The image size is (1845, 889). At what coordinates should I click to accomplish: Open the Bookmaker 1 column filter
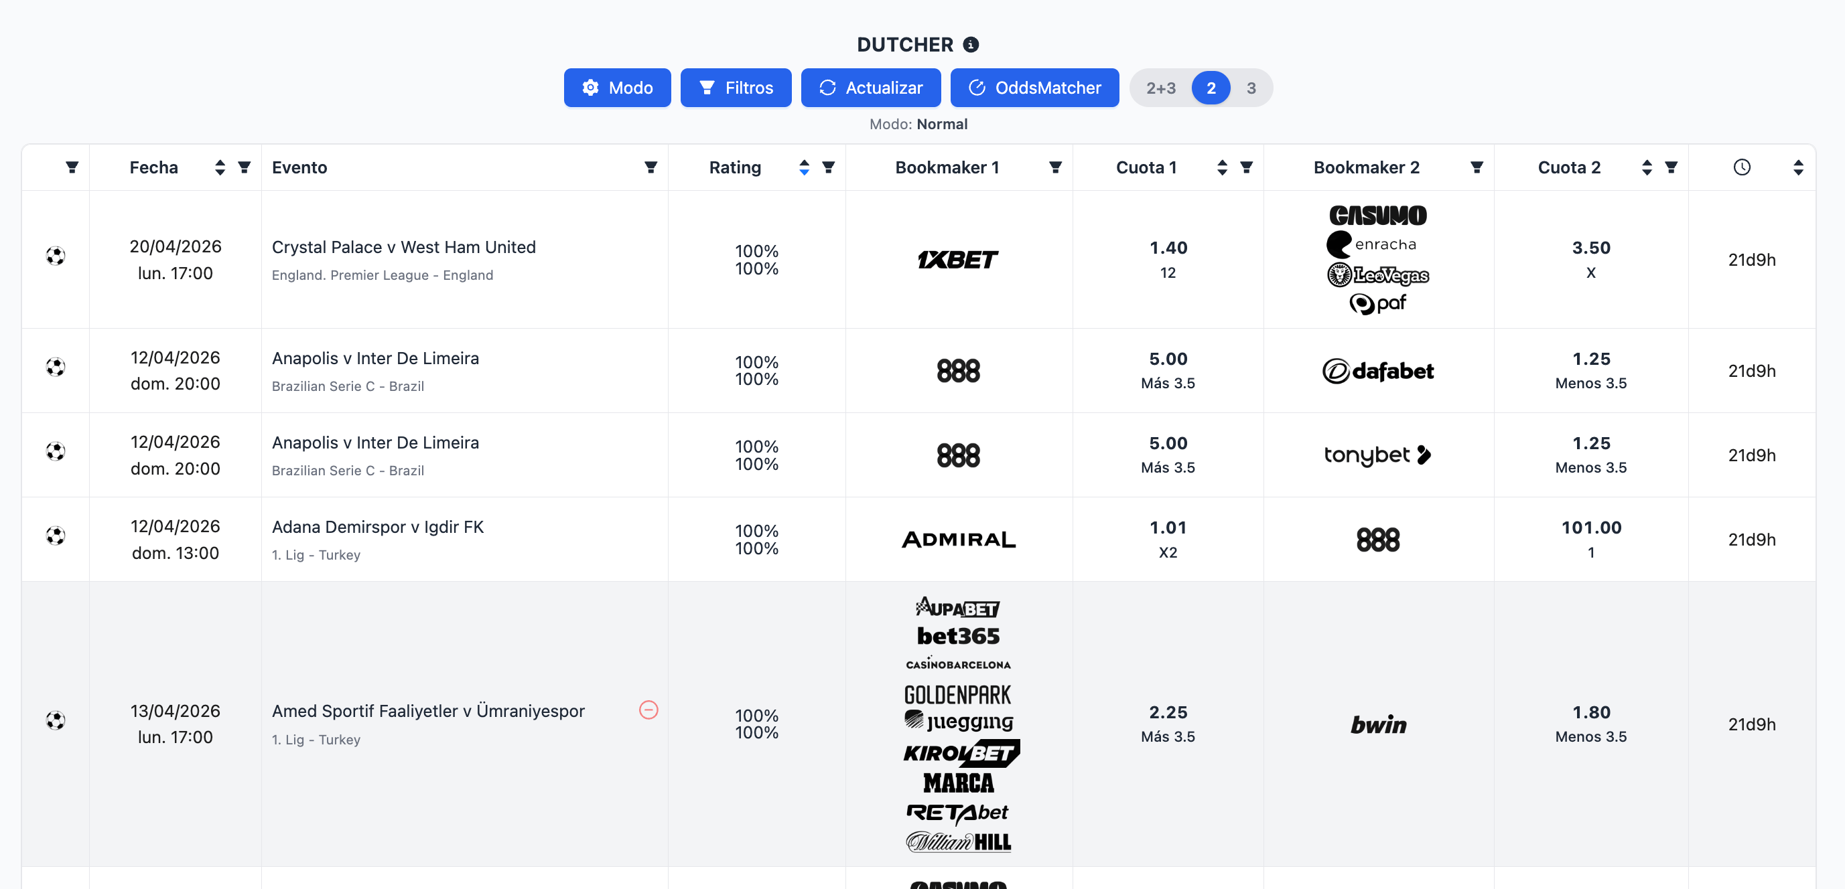[x=1055, y=167]
